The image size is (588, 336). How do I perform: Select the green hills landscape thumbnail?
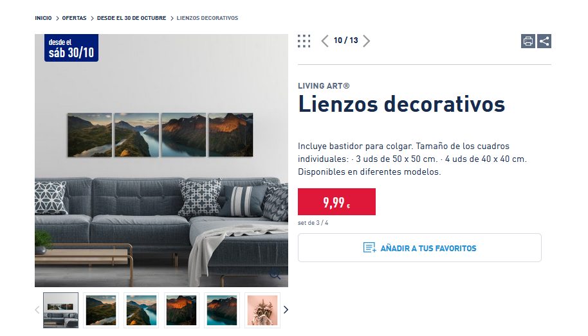click(x=101, y=310)
